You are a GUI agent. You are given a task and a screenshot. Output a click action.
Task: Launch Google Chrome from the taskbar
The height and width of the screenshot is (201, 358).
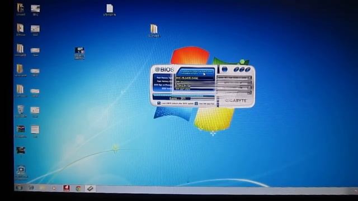click(x=78, y=189)
